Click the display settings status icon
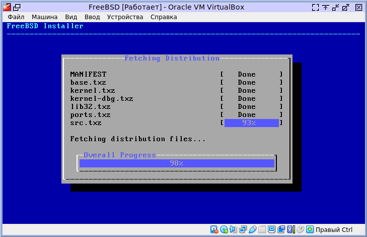This screenshot has width=367, height=237. 271,229
